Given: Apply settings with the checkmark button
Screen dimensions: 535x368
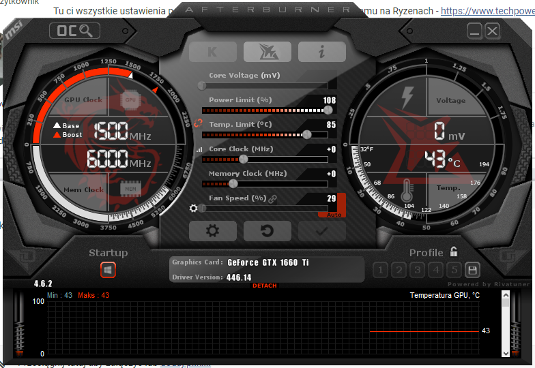Looking at the screenshot, I should point(321,231).
